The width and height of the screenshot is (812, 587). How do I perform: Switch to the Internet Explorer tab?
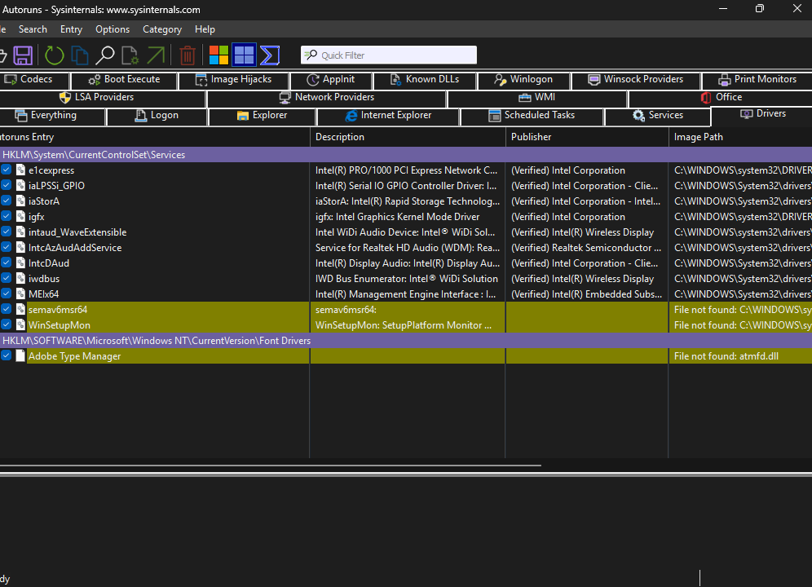(x=388, y=116)
